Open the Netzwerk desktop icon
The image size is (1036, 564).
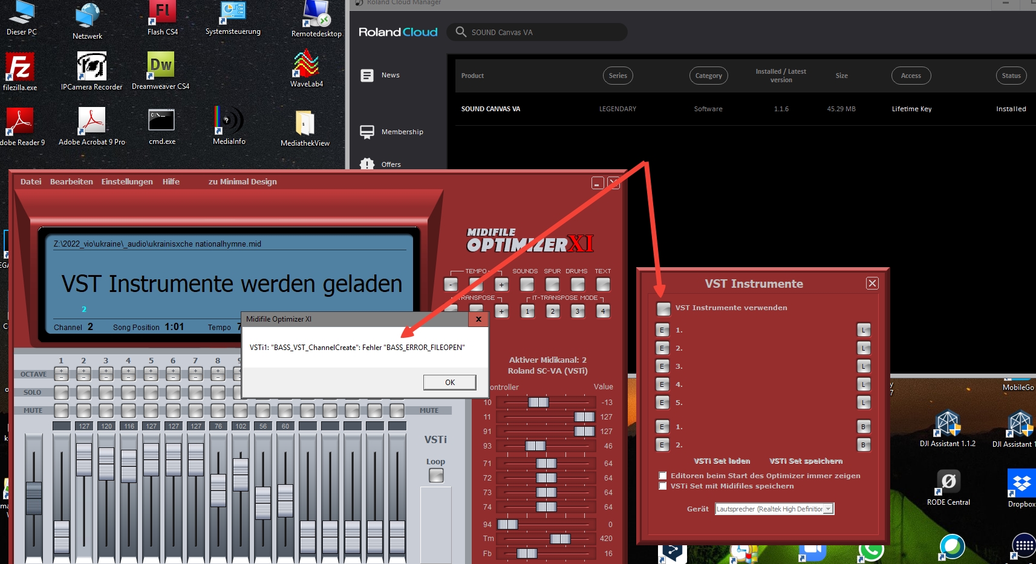(88, 21)
